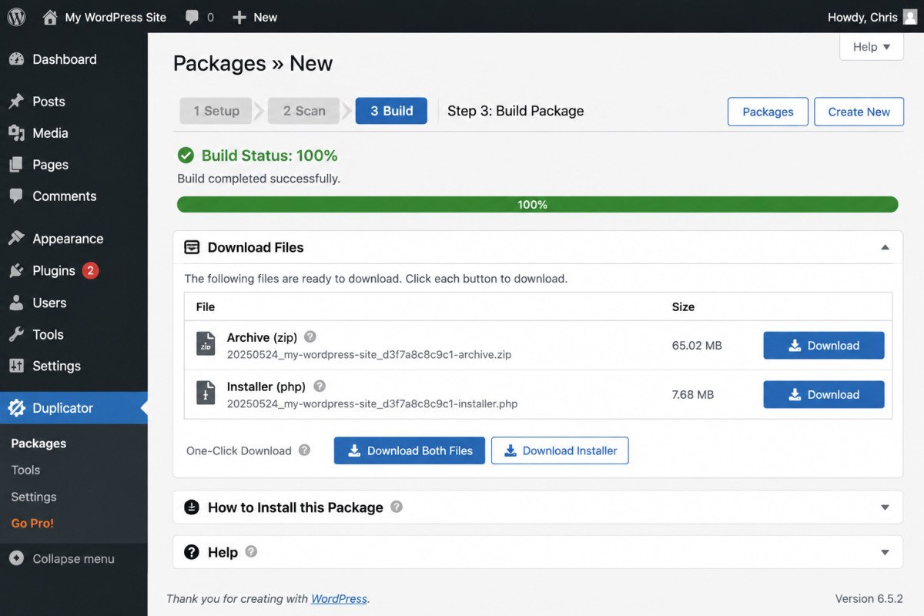Click the Users person icon
Viewport: 924px width, 616px height.
tap(16, 303)
